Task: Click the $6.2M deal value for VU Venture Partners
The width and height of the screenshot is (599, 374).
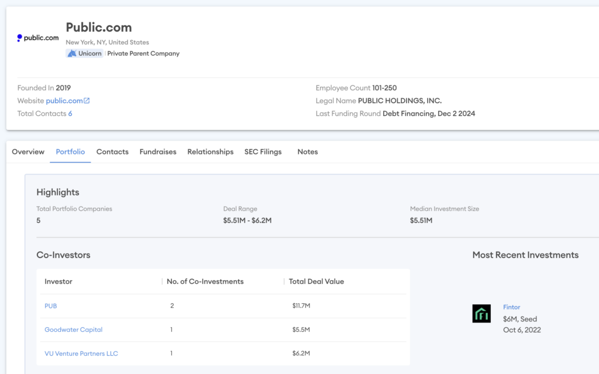Action: [x=301, y=354]
